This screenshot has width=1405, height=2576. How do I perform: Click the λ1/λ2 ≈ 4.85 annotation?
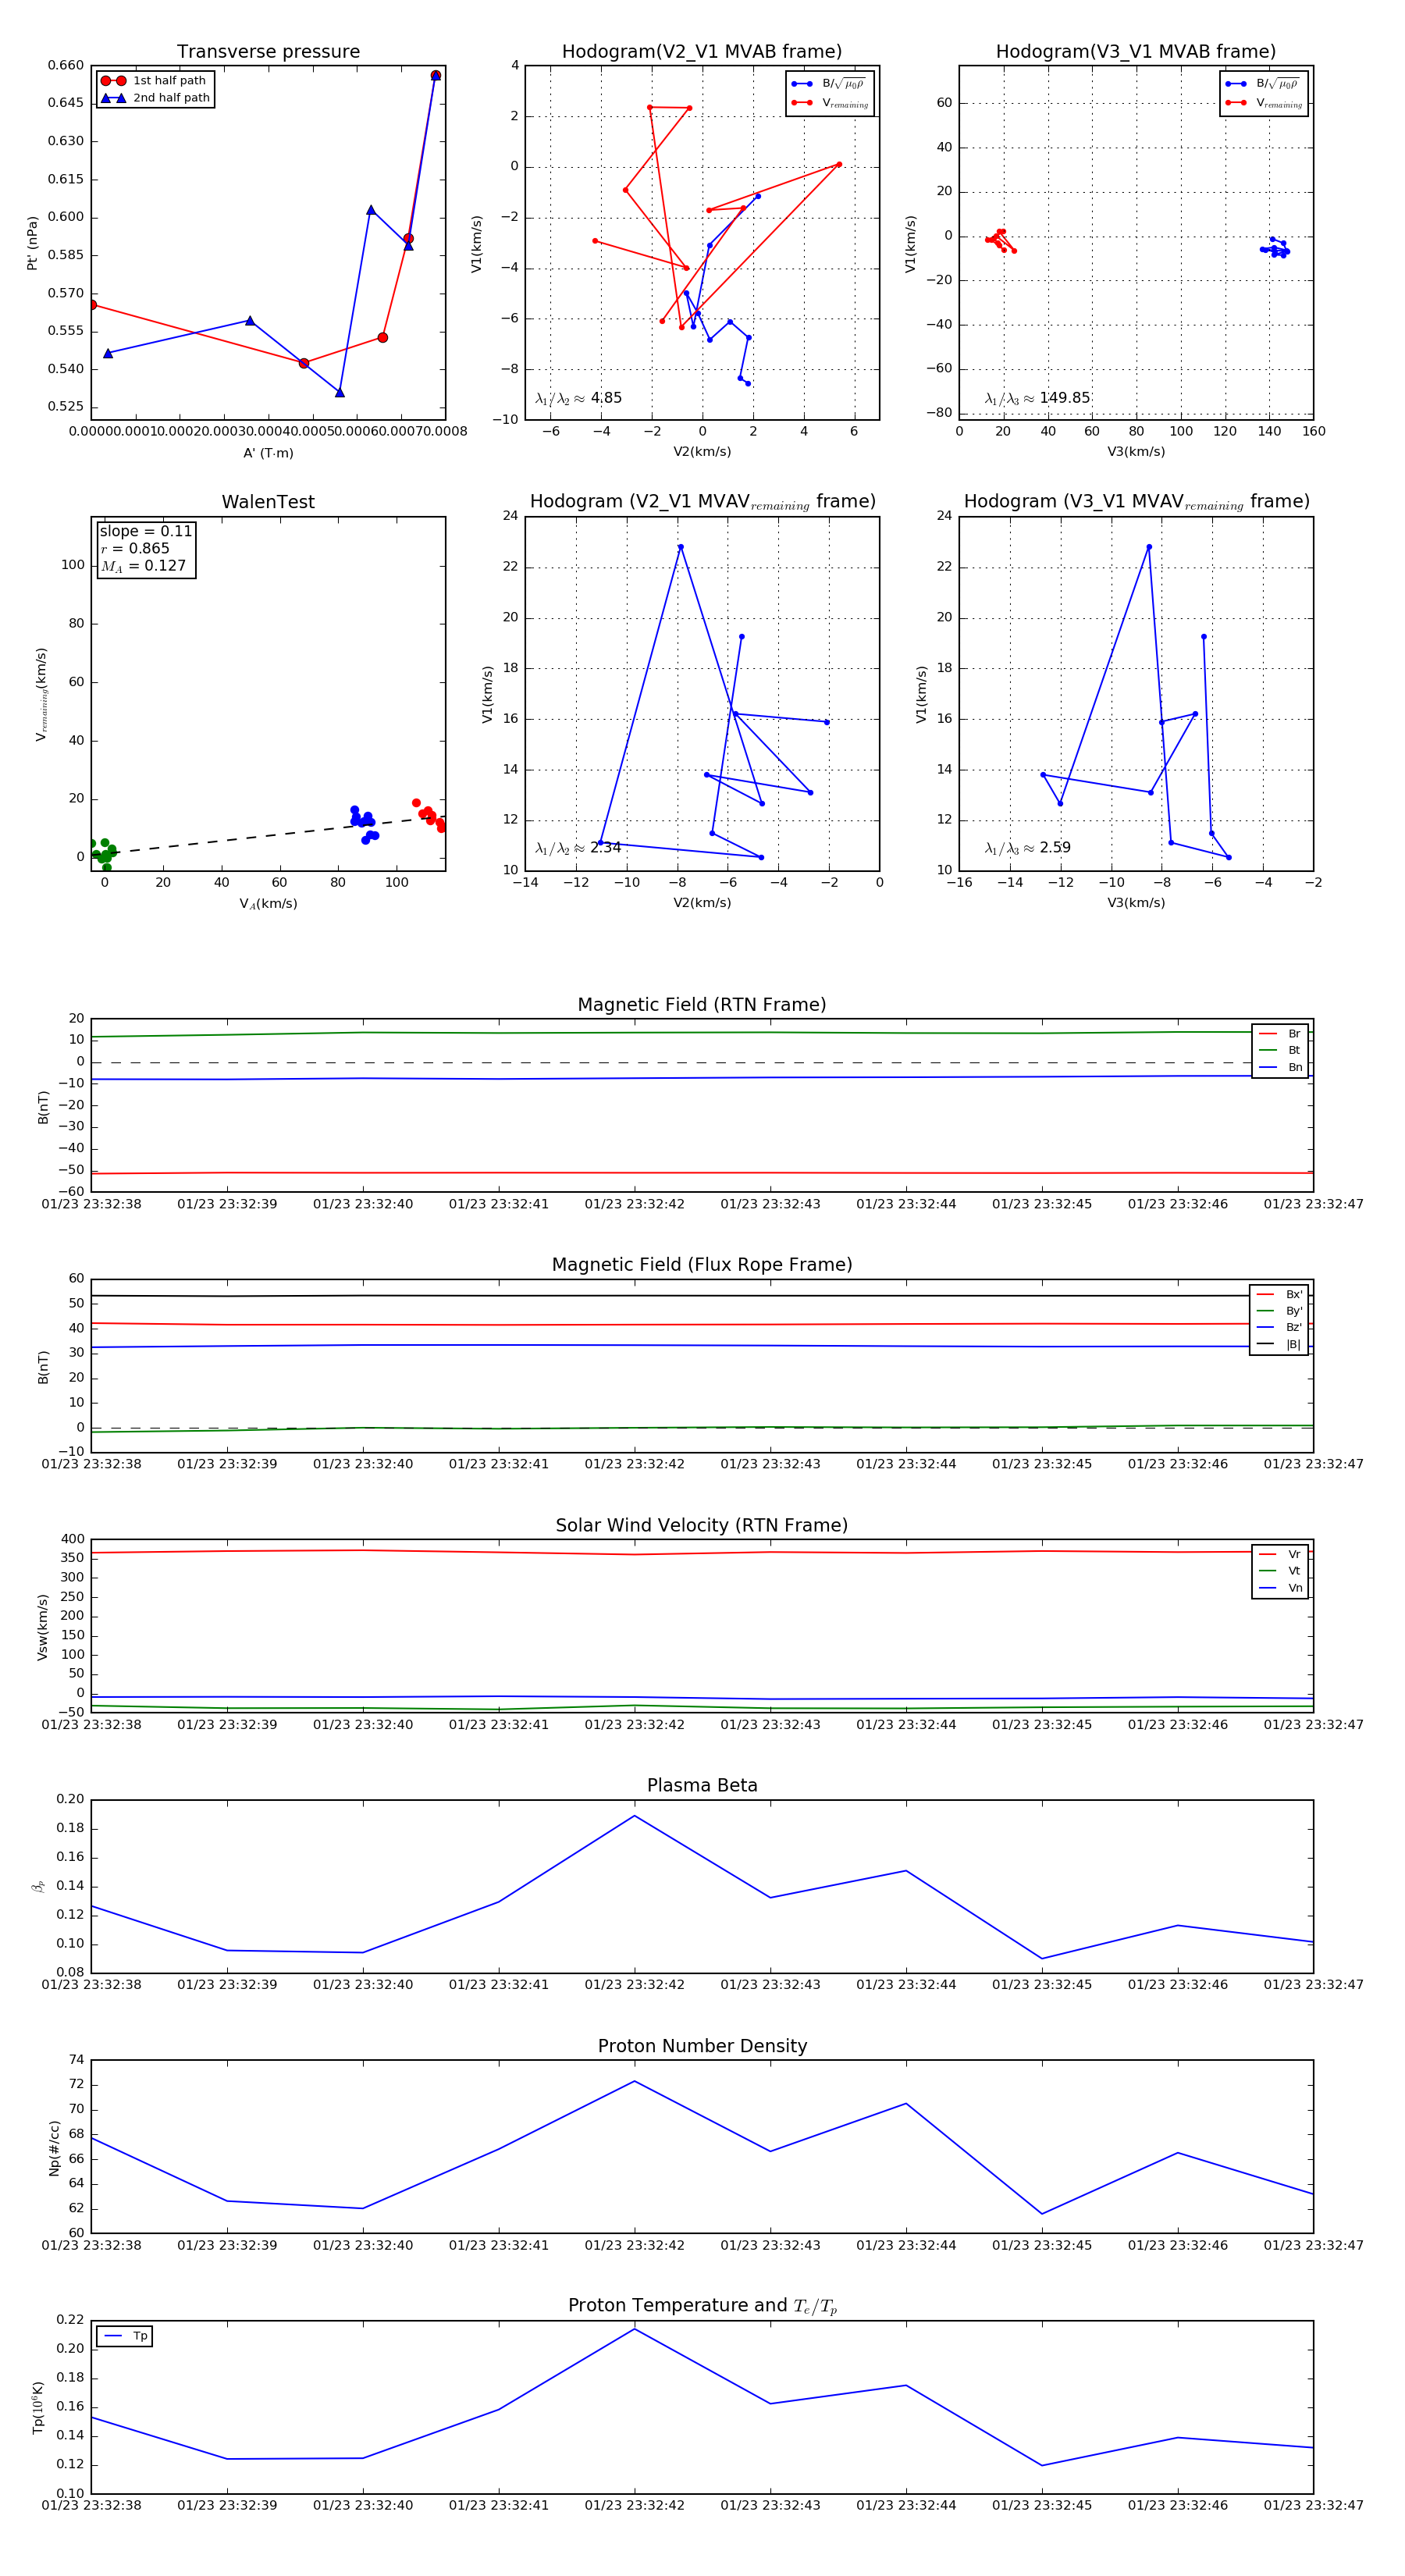tap(578, 398)
